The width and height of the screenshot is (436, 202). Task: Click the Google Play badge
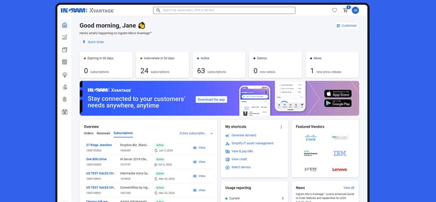tap(338, 103)
